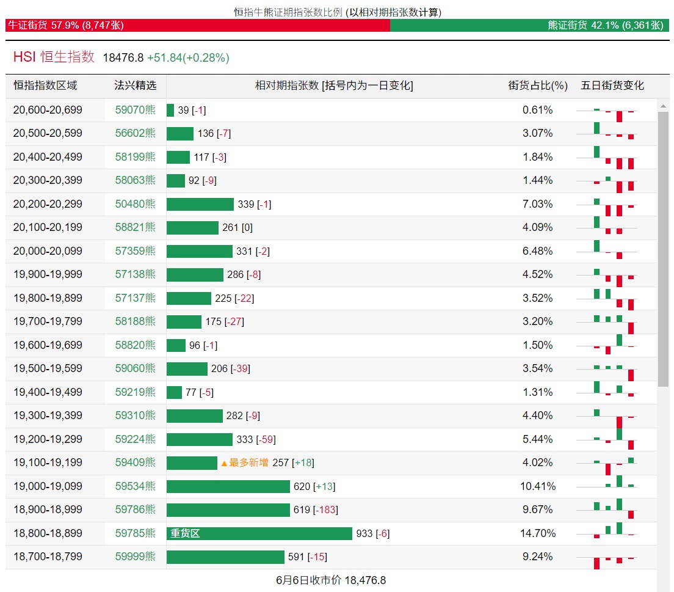Click the 五日街货变化 column header

point(612,86)
